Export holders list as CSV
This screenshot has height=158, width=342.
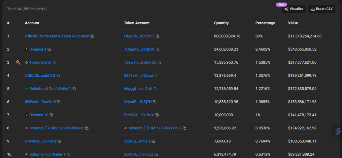[x=322, y=9]
